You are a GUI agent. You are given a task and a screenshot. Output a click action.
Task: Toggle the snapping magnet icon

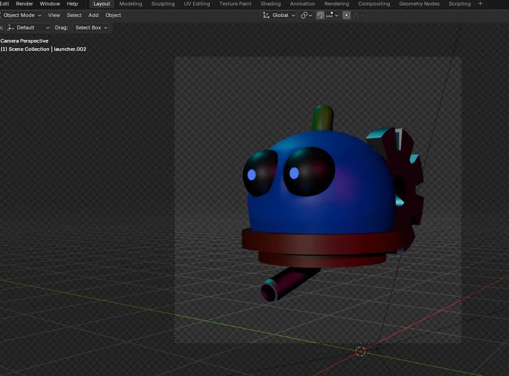tap(320, 15)
